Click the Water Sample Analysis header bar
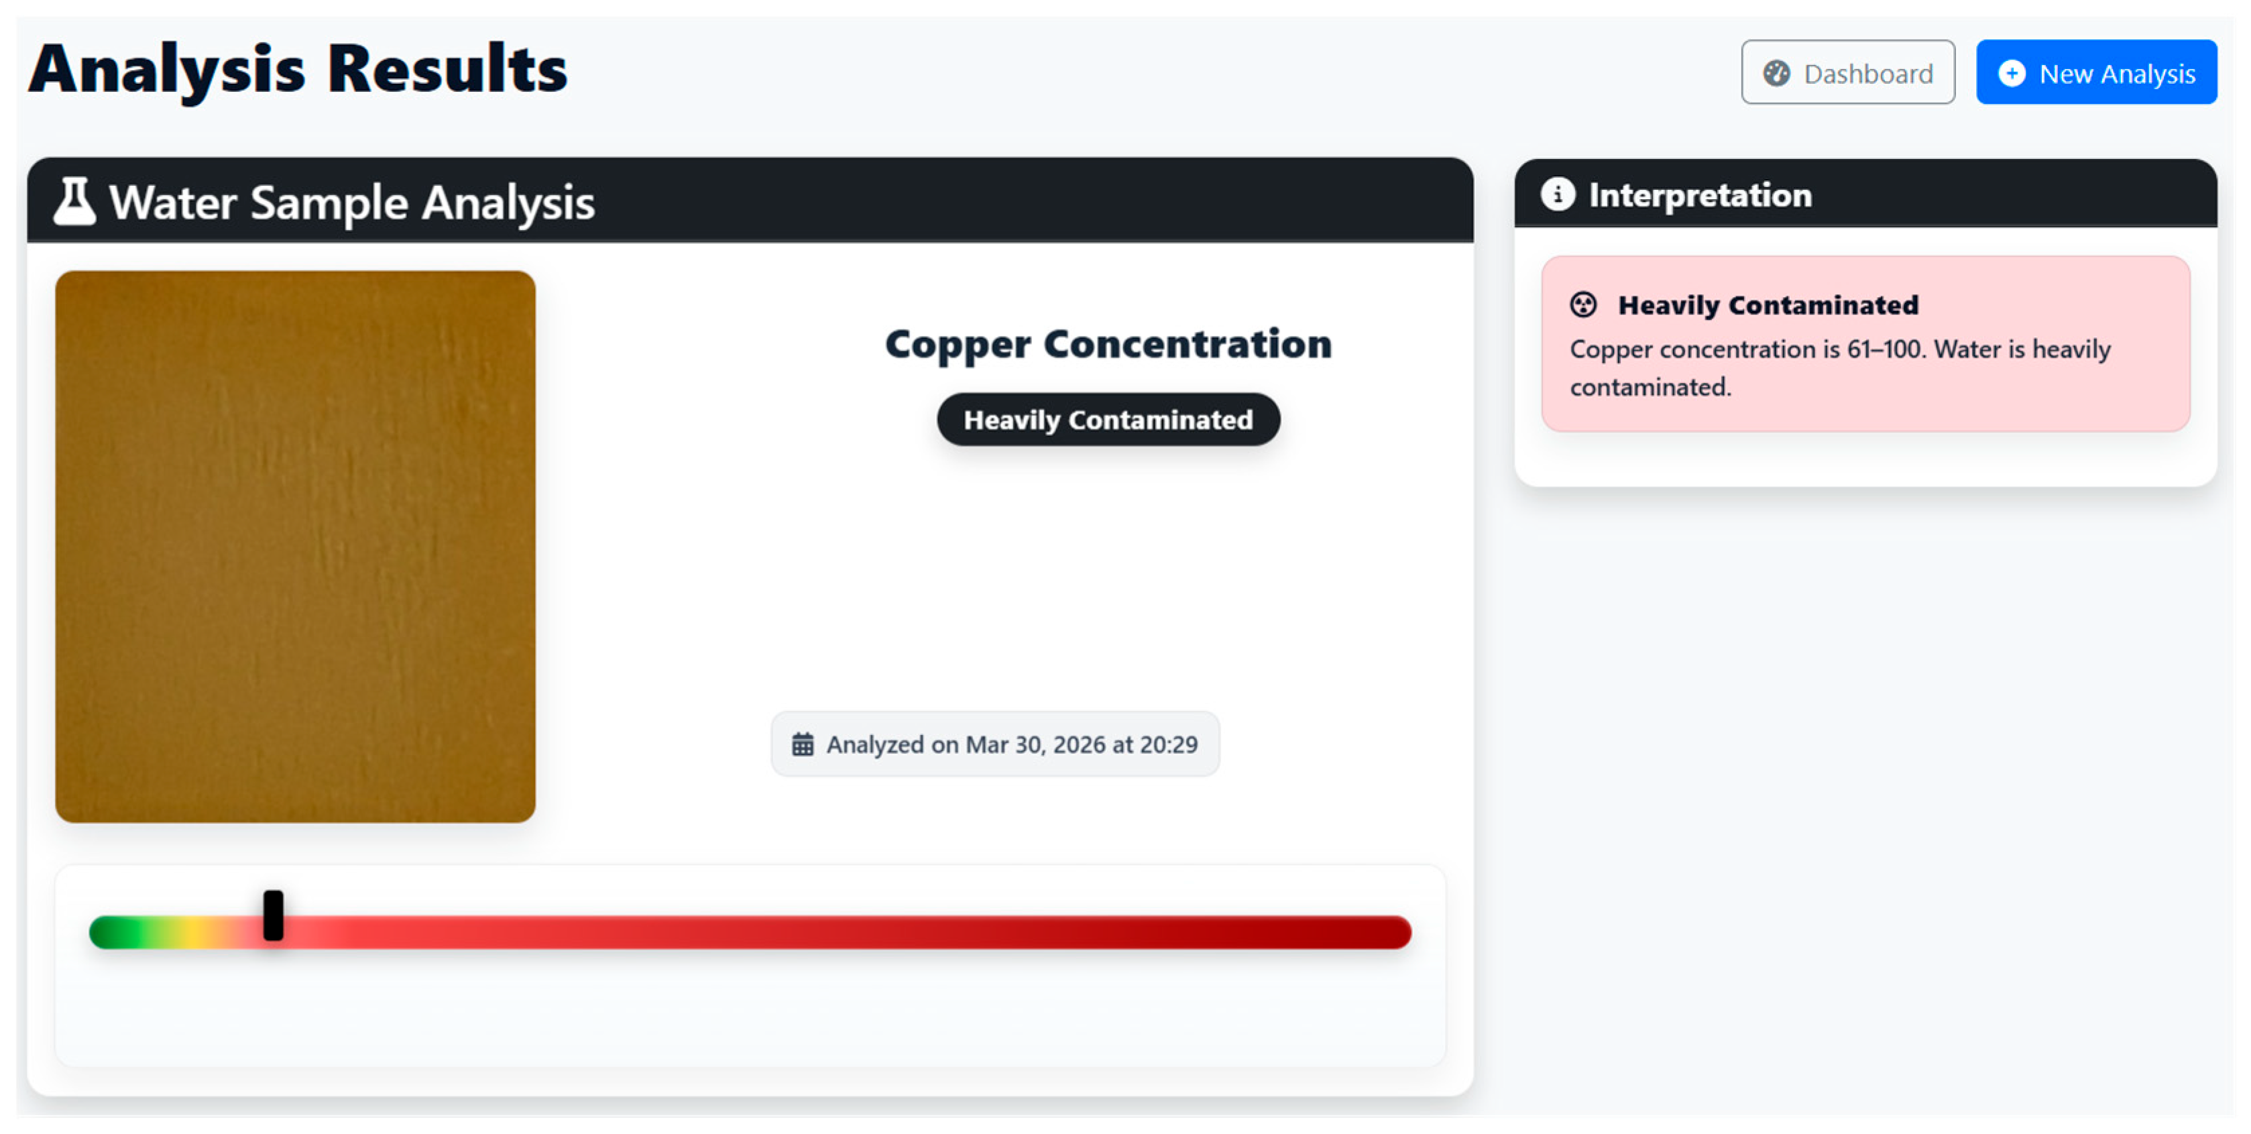 click(x=750, y=200)
